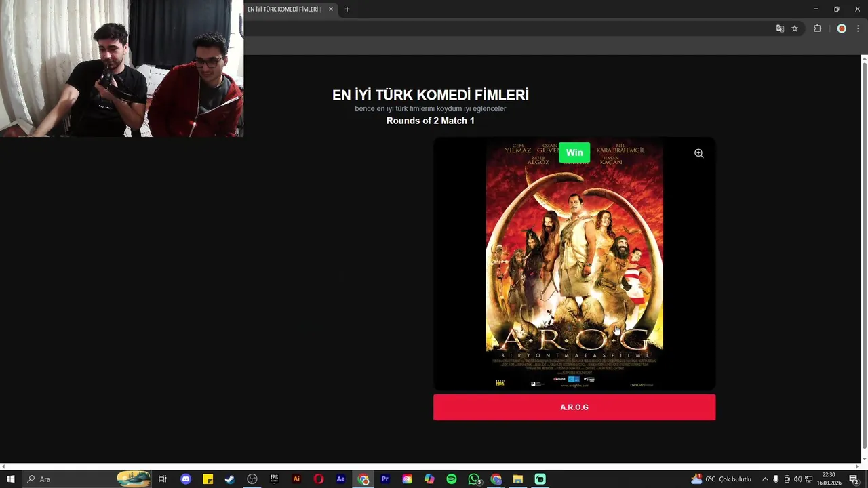Open OBS Studio from the taskbar
868x488 pixels.
click(x=252, y=479)
